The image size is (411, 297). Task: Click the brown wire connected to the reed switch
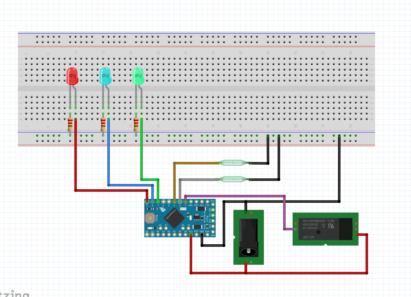coord(199,163)
